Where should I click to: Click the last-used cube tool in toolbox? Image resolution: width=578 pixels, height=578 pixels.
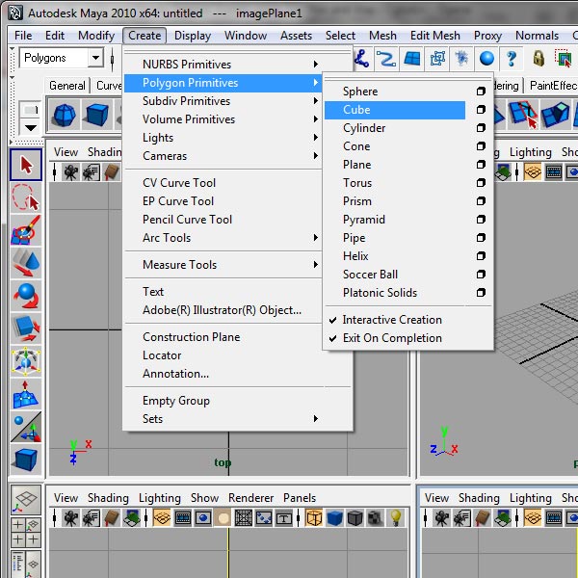pos(26,460)
